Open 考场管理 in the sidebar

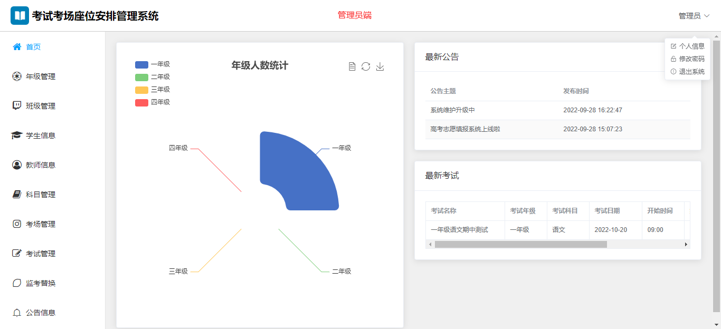coord(41,224)
